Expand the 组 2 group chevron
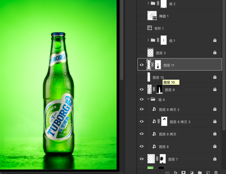 click(x=148, y=3)
